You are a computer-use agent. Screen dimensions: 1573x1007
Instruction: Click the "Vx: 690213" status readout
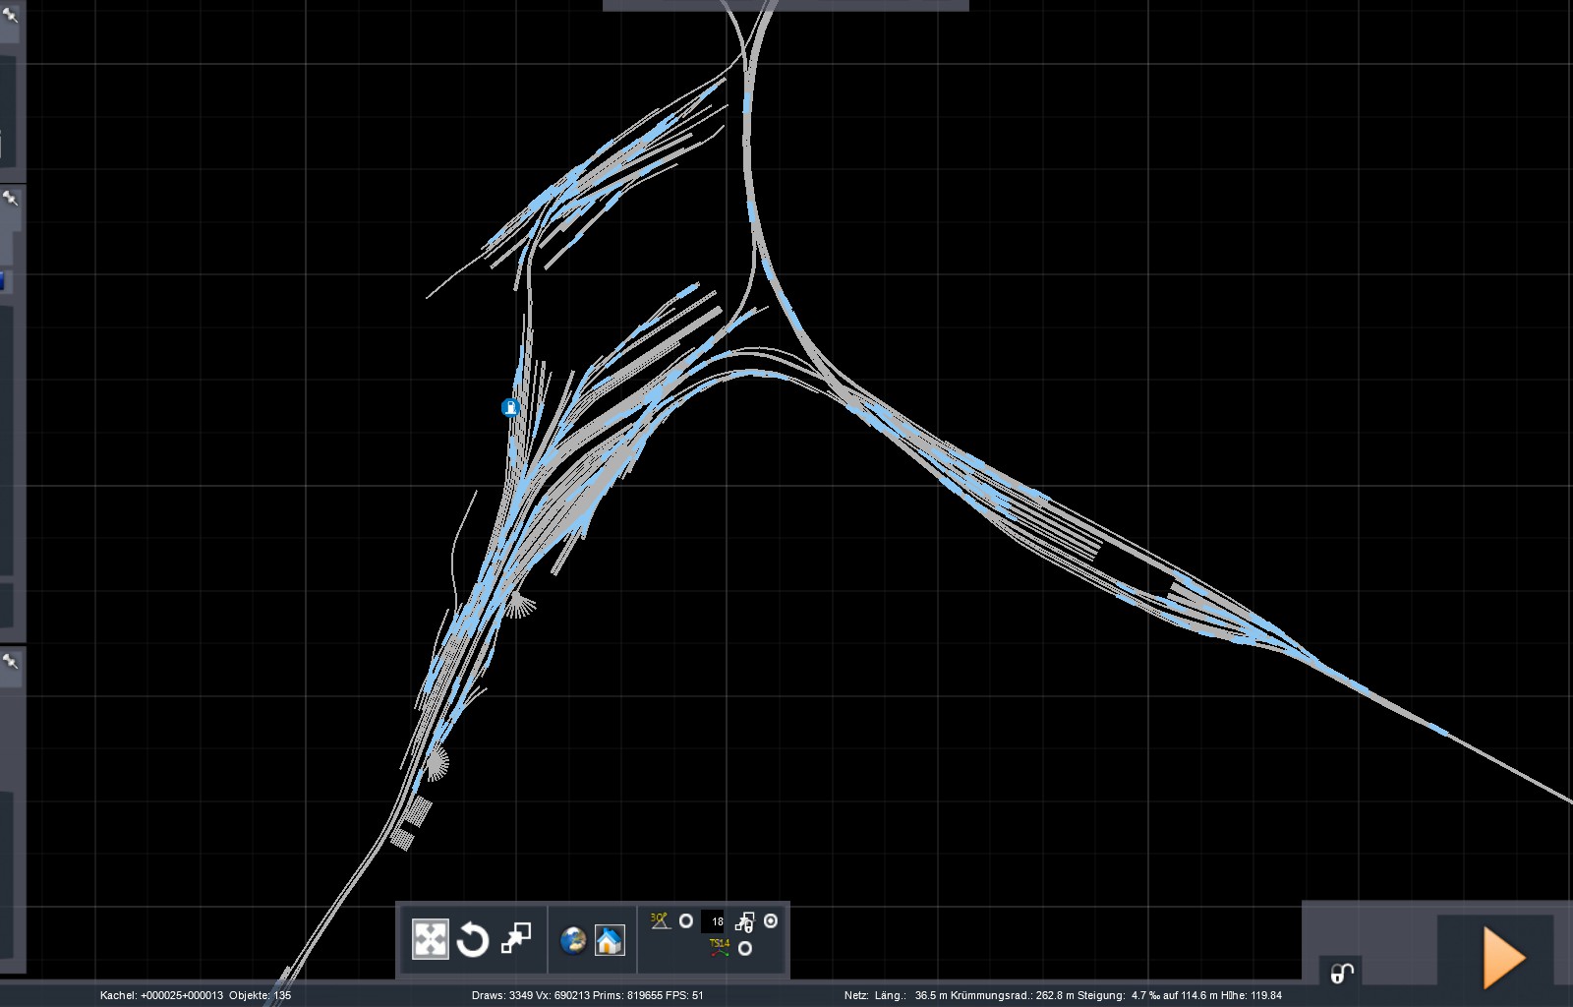(x=562, y=995)
